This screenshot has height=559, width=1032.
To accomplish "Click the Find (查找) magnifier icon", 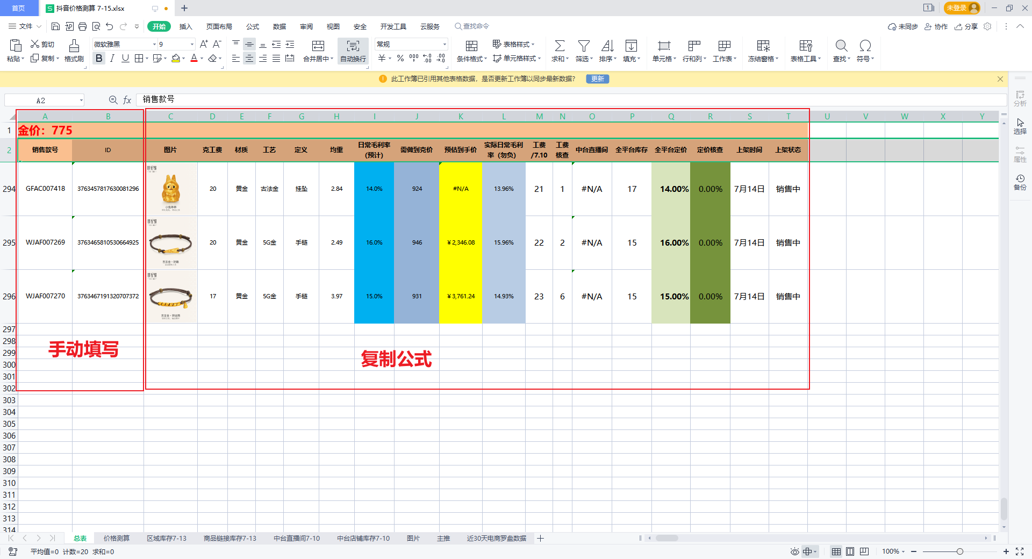I will (841, 46).
